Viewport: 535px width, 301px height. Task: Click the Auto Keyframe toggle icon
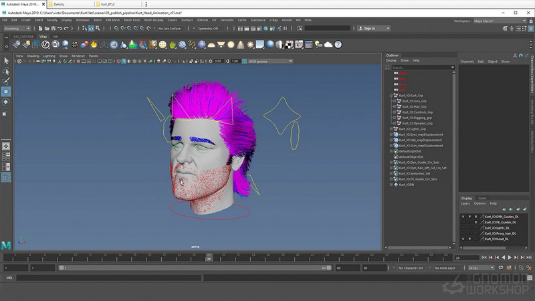tap(521, 268)
